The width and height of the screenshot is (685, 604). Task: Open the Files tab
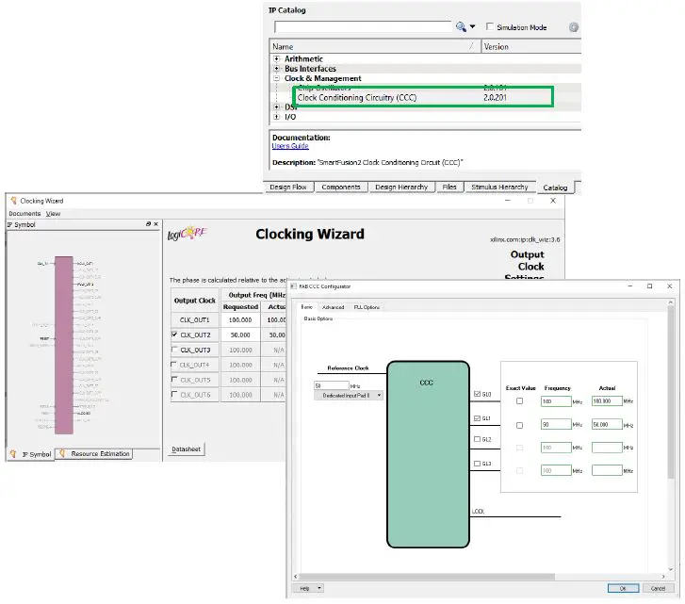pyautogui.click(x=449, y=187)
